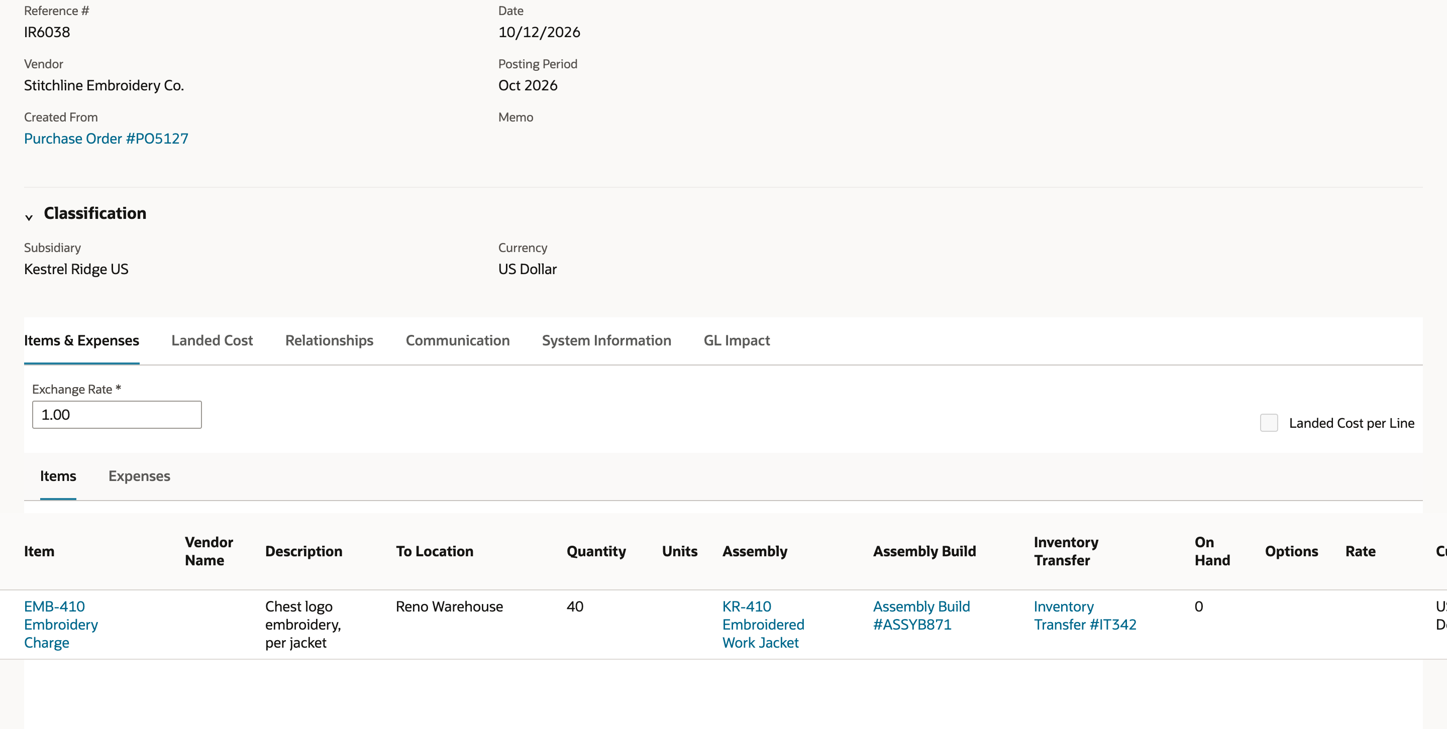Viewport: 1447px width, 729px height.
Task: Click the To Location column header
Action: pyautogui.click(x=434, y=552)
